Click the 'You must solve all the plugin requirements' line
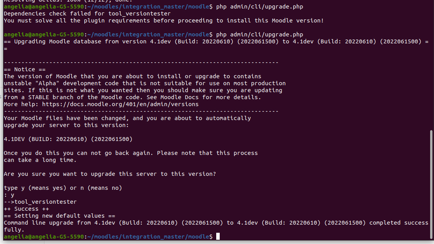 [x=164, y=21]
